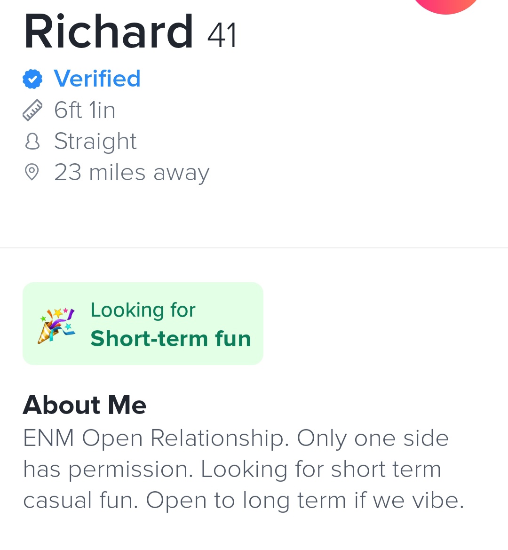Click the age number 41
Viewport: 508px width, 550px height.
pyautogui.click(x=222, y=35)
